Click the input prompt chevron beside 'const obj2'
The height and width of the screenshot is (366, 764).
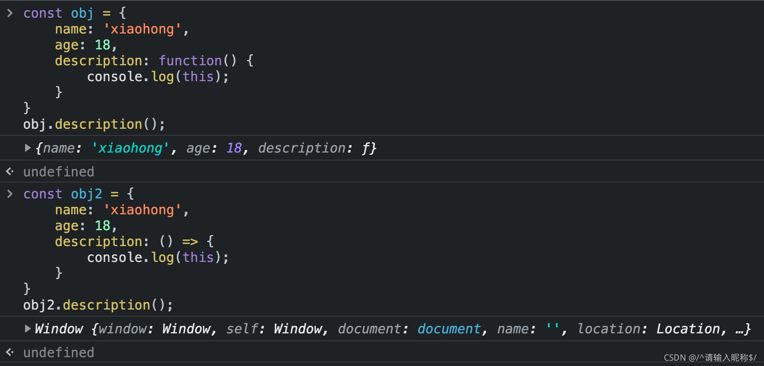click(x=10, y=194)
